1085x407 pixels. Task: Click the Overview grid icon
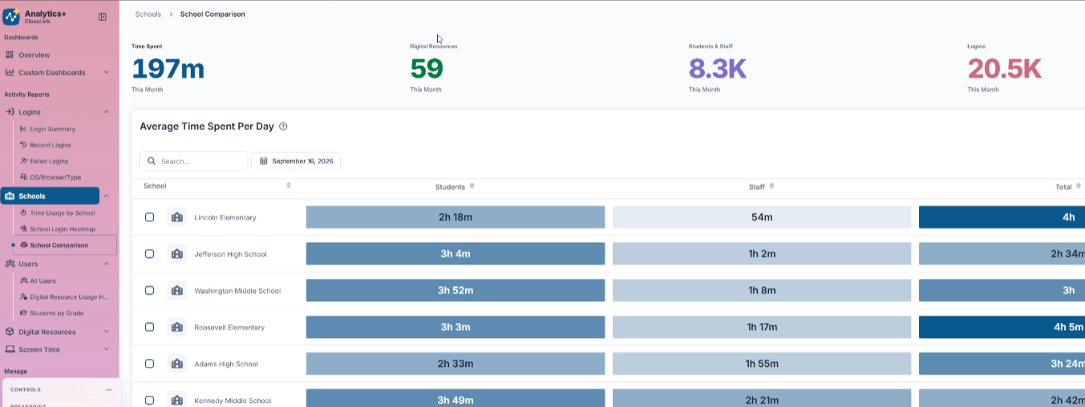(x=10, y=55)
